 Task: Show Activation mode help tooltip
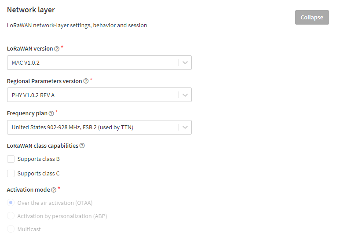54,190
